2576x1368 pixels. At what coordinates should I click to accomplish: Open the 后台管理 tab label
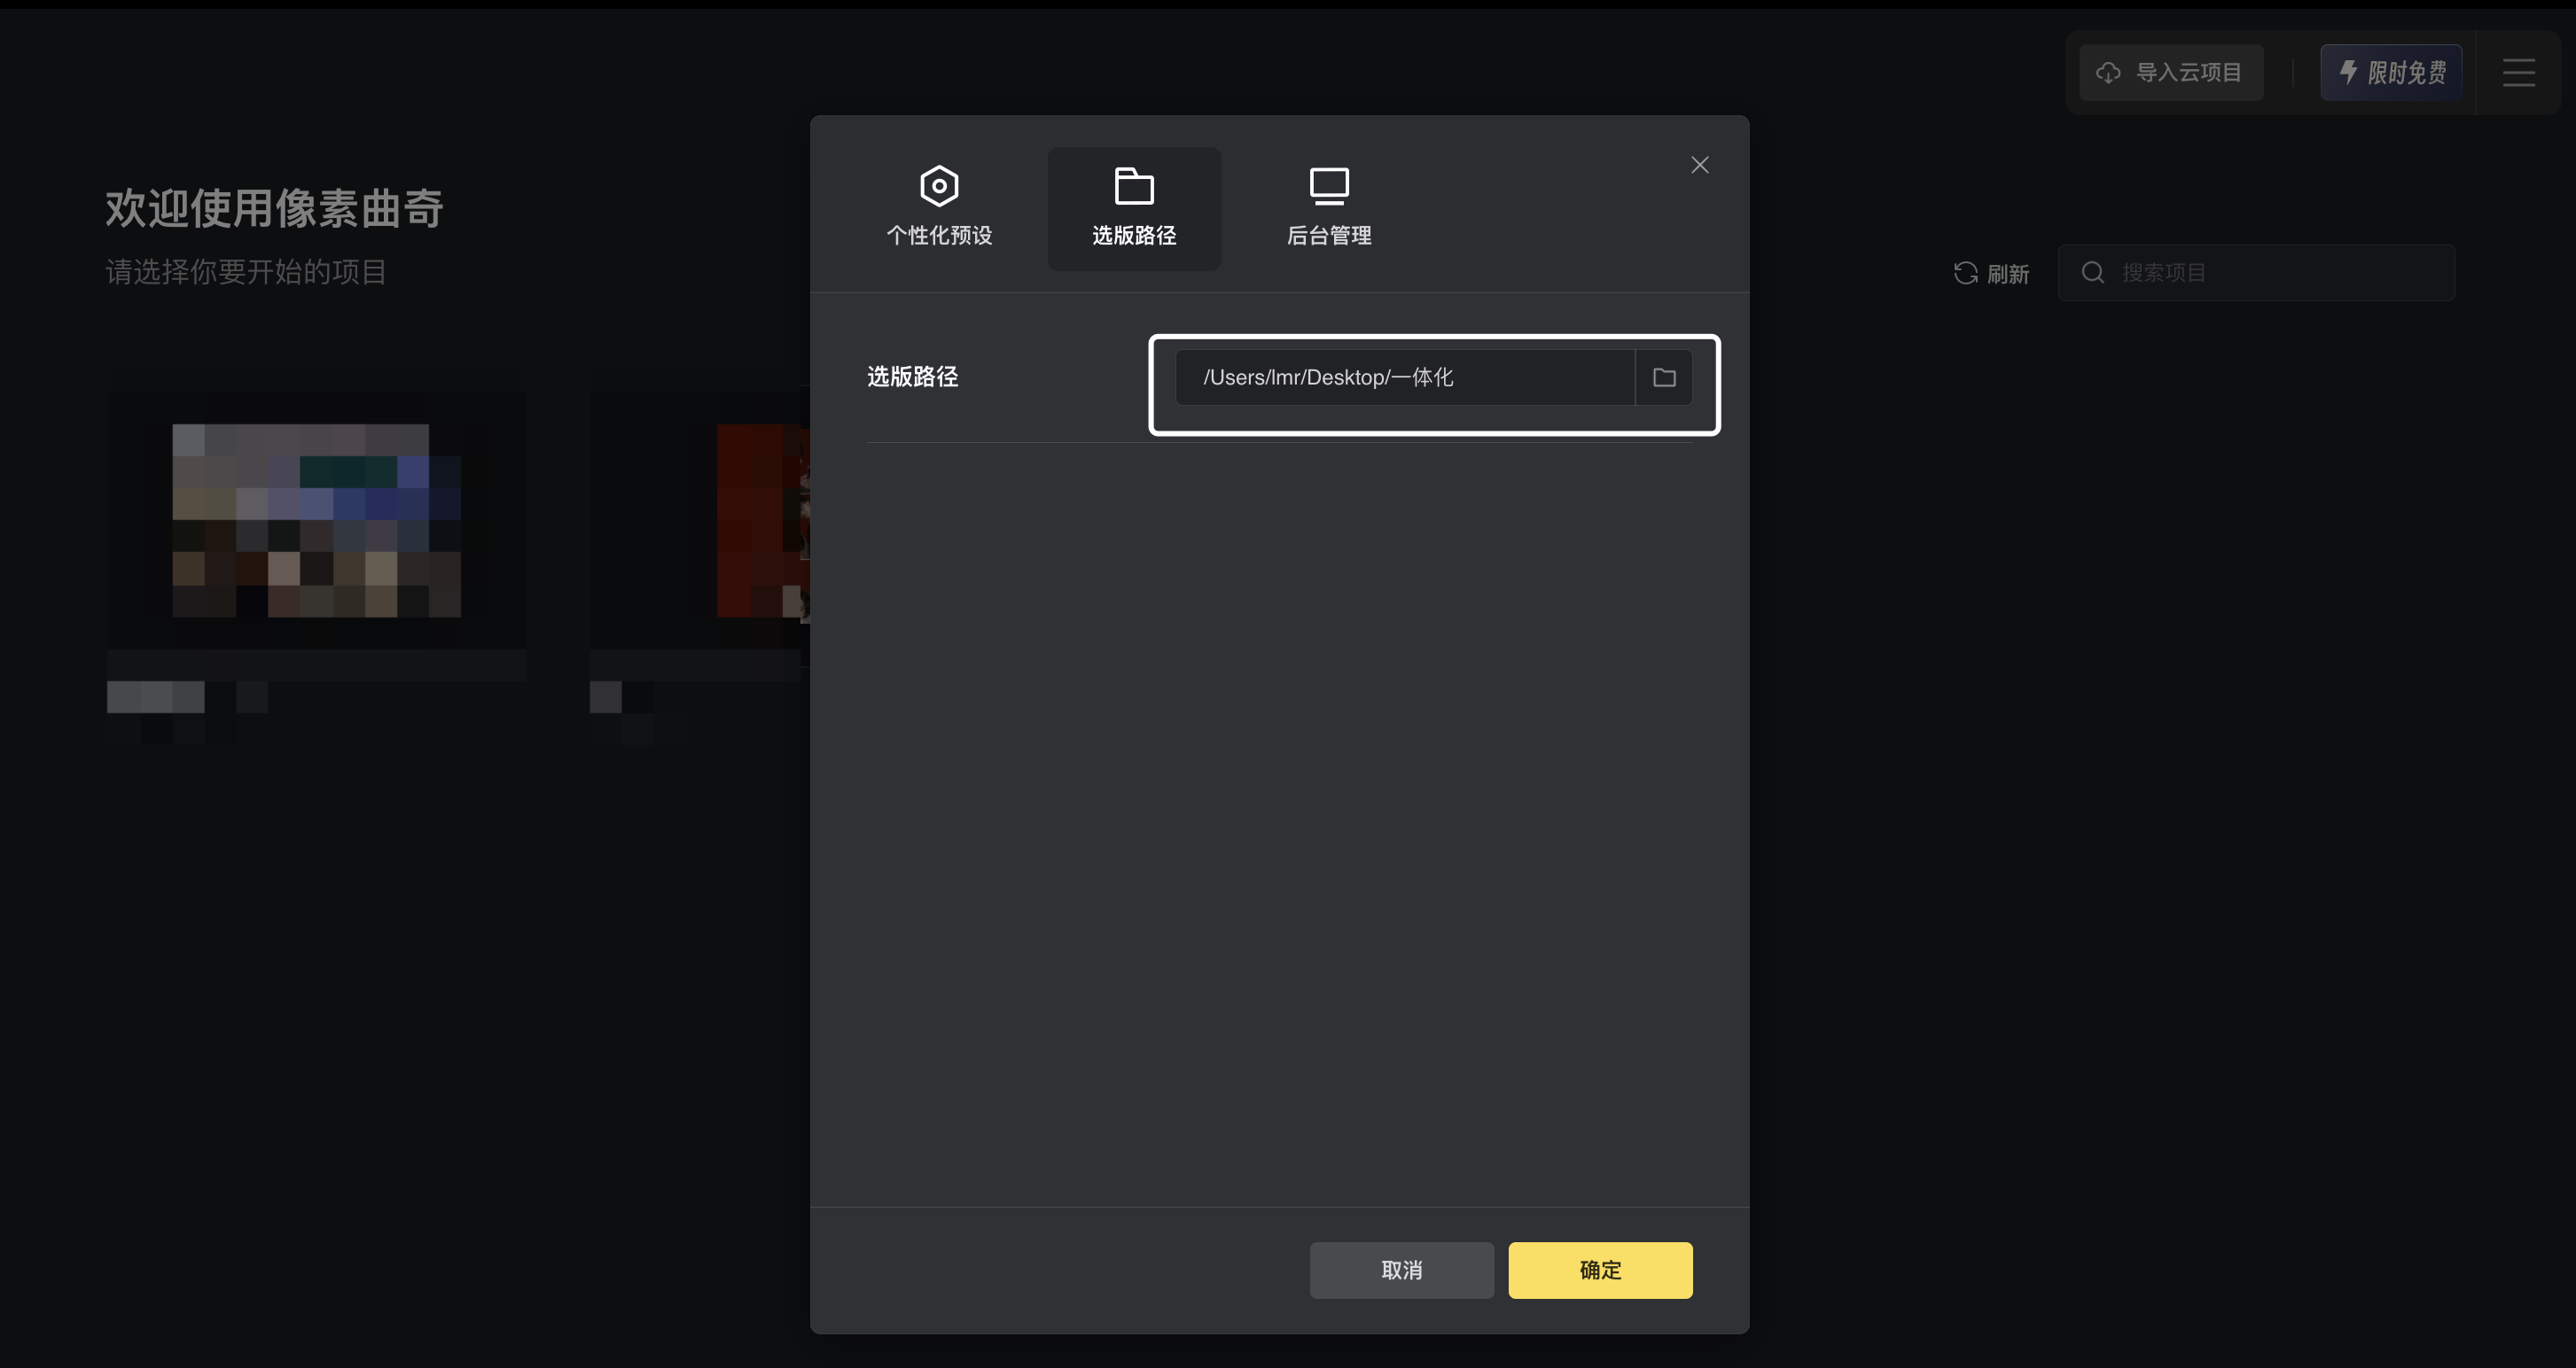tap(1329, 236)
